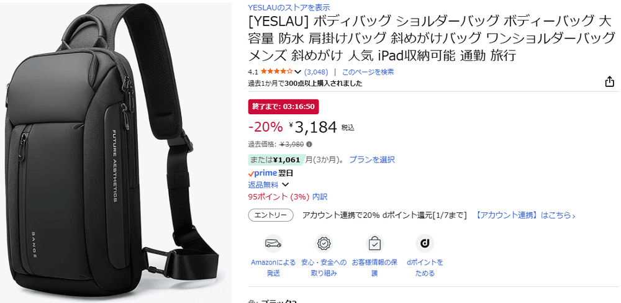
Task: Expand the rating dropdown chevron
Action: (x=298, y=72)
